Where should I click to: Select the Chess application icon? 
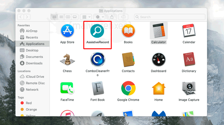(x=67, y=60)
